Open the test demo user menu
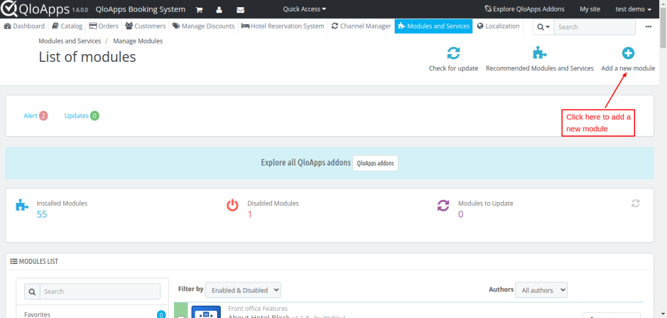 tap(633, 9)
